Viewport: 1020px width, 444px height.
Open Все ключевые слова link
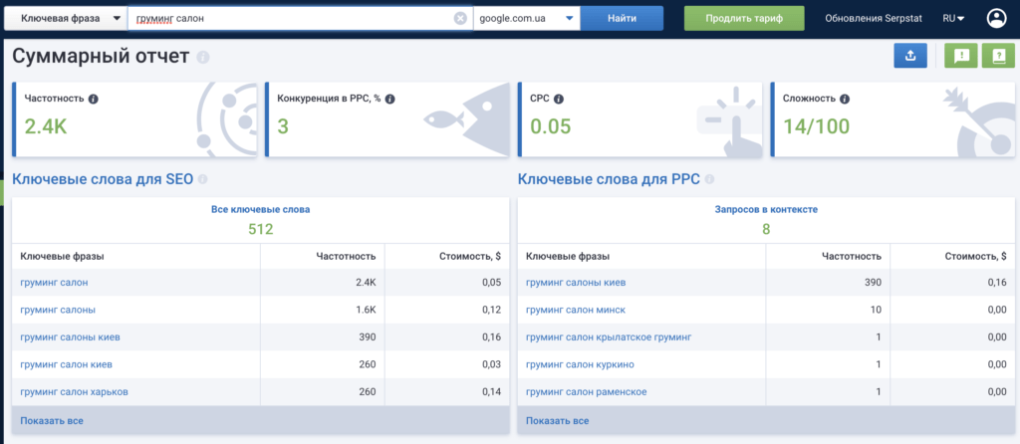pyautogui.click(x=261, y=210)
